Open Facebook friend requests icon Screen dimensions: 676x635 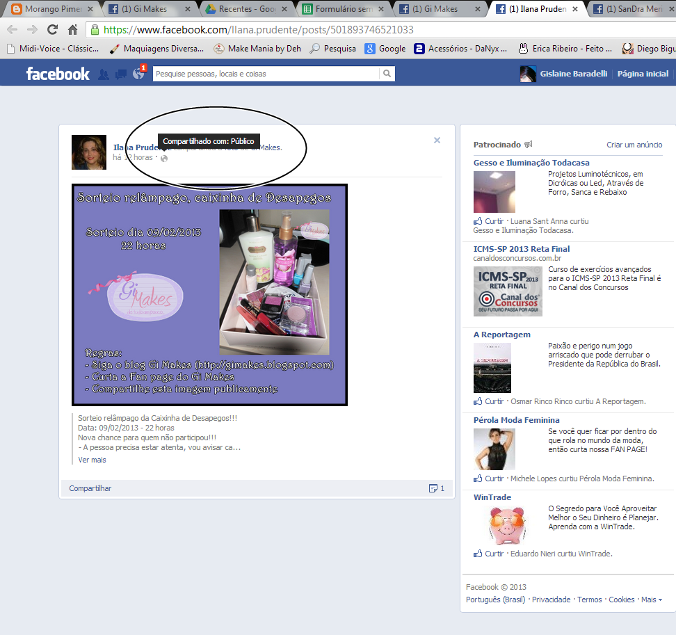[104, 74]
